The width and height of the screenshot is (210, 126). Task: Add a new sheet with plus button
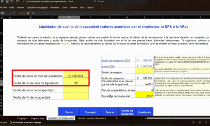pos(117,118)
